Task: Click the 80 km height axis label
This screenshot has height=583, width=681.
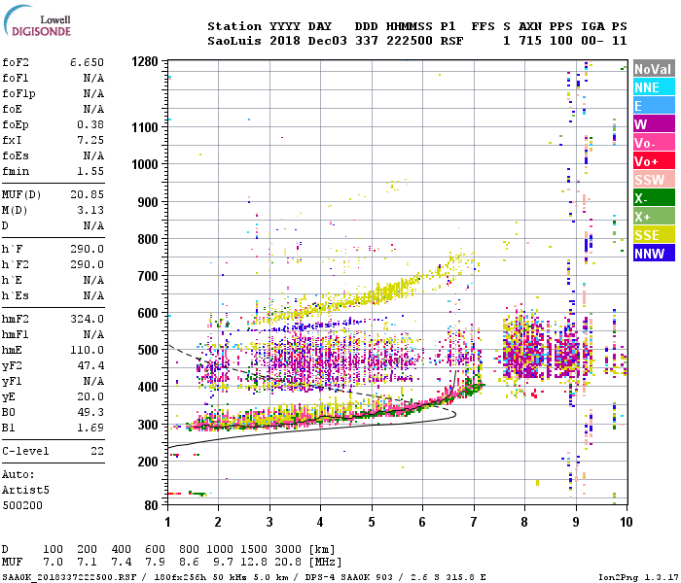Action: (151, 505)
